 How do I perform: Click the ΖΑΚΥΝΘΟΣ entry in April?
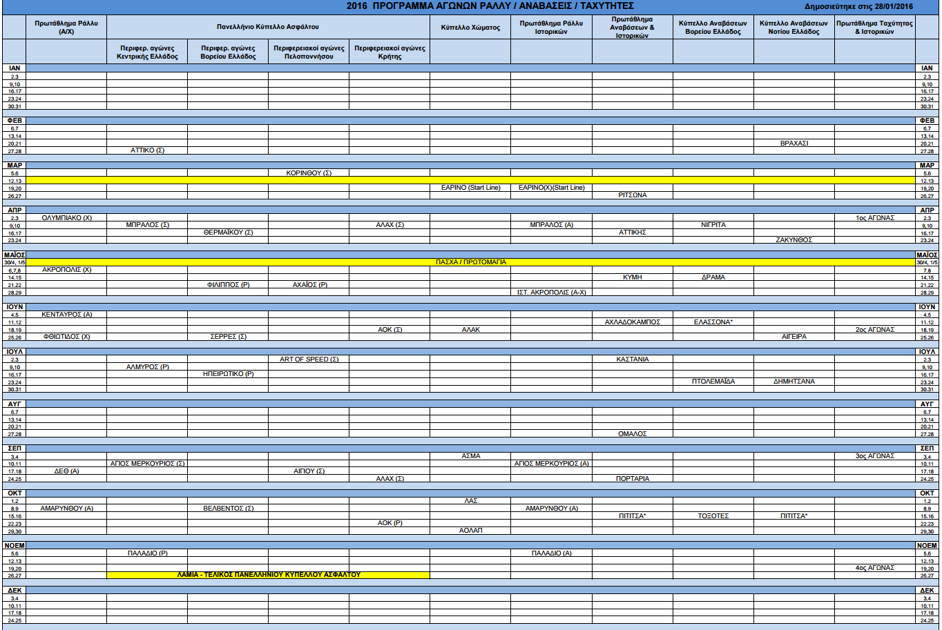(x=794, y=240)
